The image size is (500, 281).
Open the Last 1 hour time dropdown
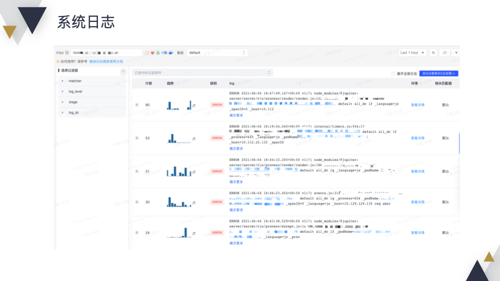coord(412,53)
